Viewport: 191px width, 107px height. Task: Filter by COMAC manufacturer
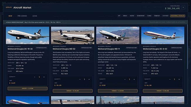(149, 16)
